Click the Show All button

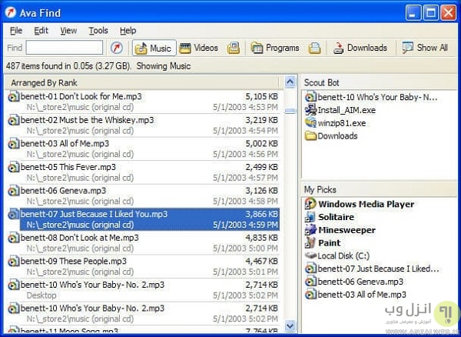coord(425,48)
